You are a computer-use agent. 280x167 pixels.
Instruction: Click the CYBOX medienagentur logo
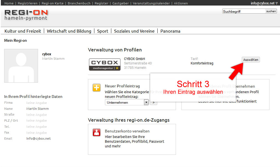pos(105,64)
